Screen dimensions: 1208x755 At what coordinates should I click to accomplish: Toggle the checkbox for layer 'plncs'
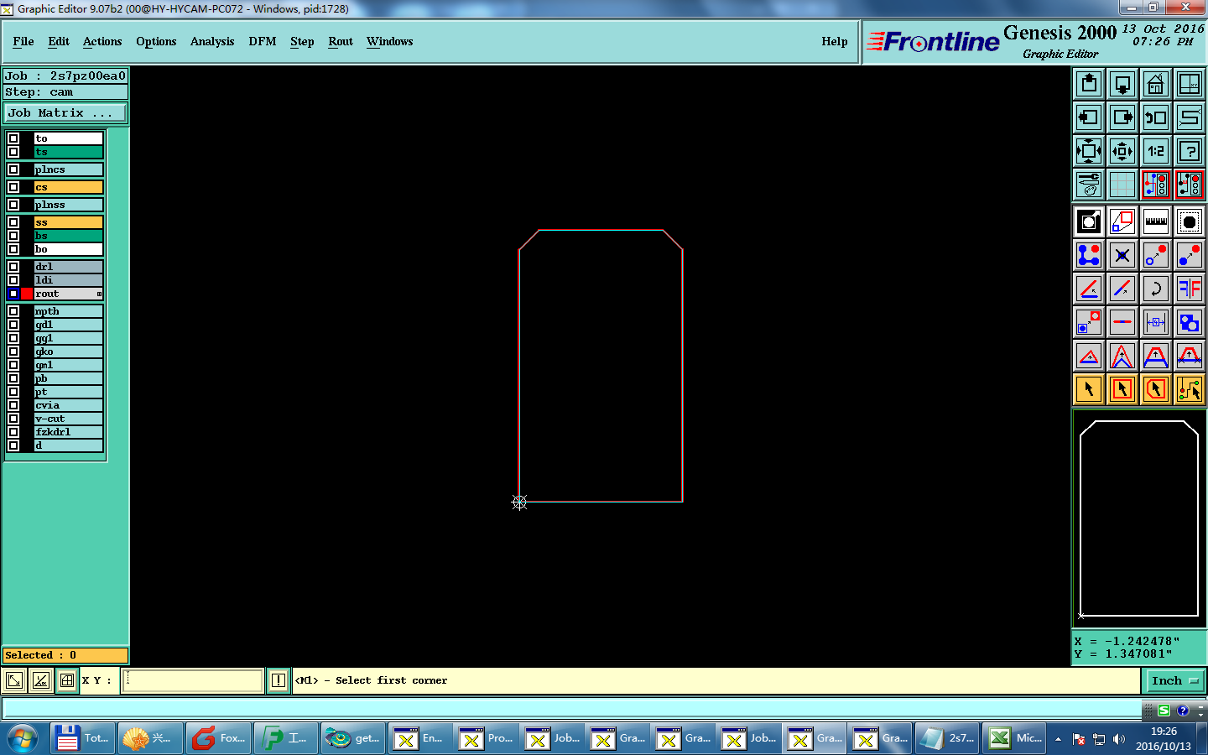pyautogui.click(x=13, y=169)
